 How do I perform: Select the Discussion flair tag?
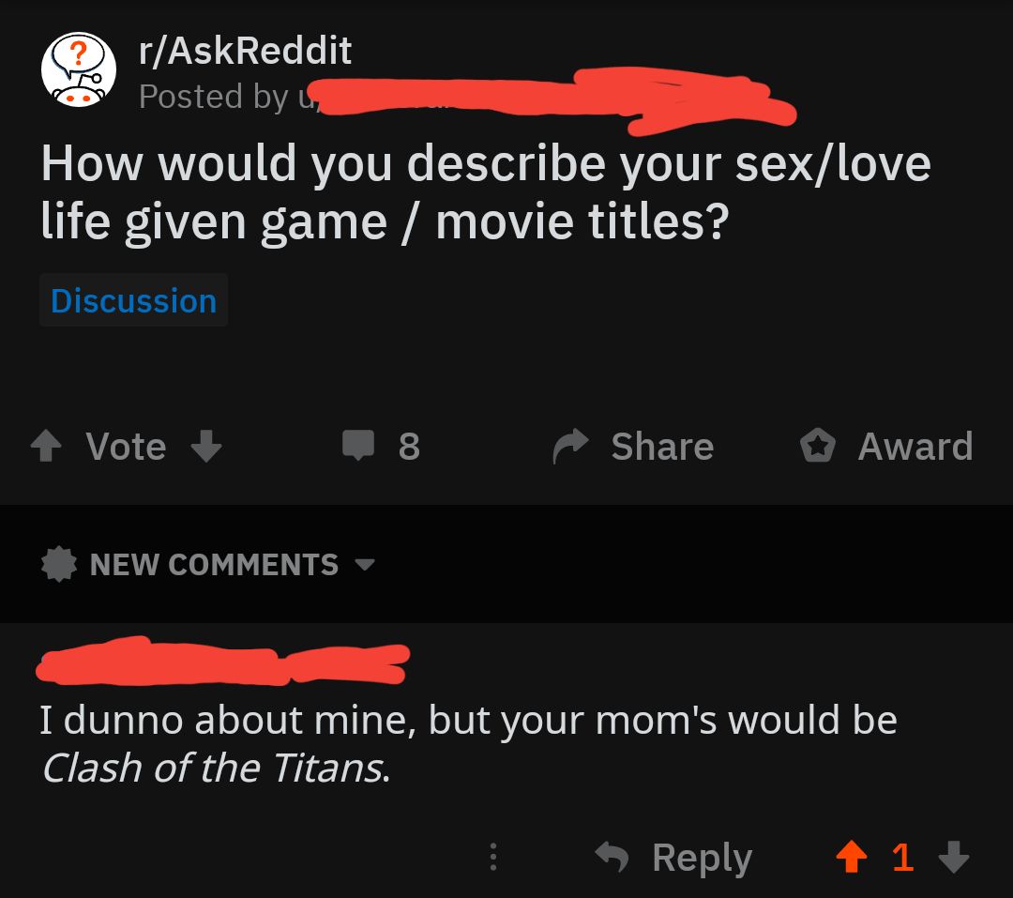133,300
